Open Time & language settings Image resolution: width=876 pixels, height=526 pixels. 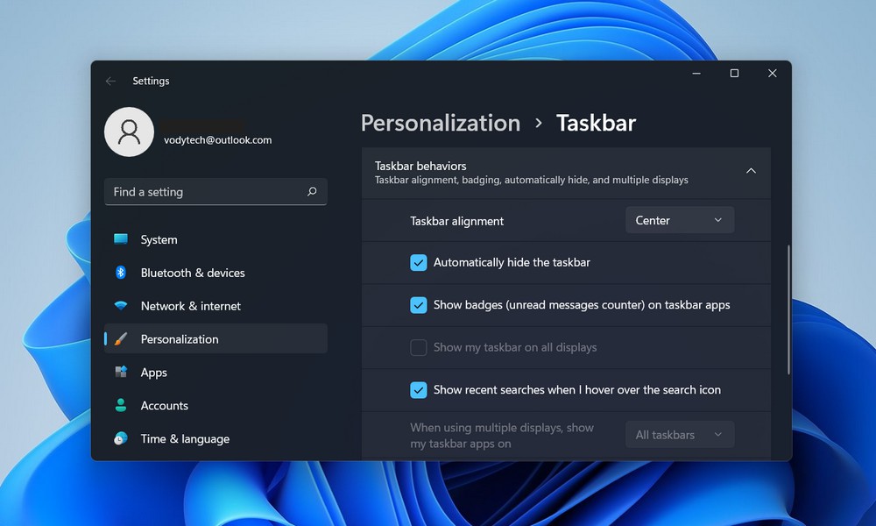point(215,438)
